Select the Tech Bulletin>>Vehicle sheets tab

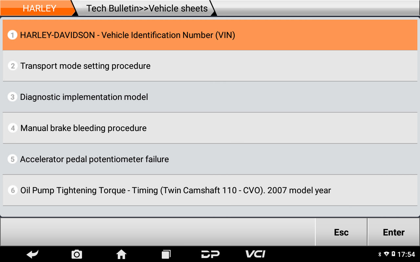(147, 9)
